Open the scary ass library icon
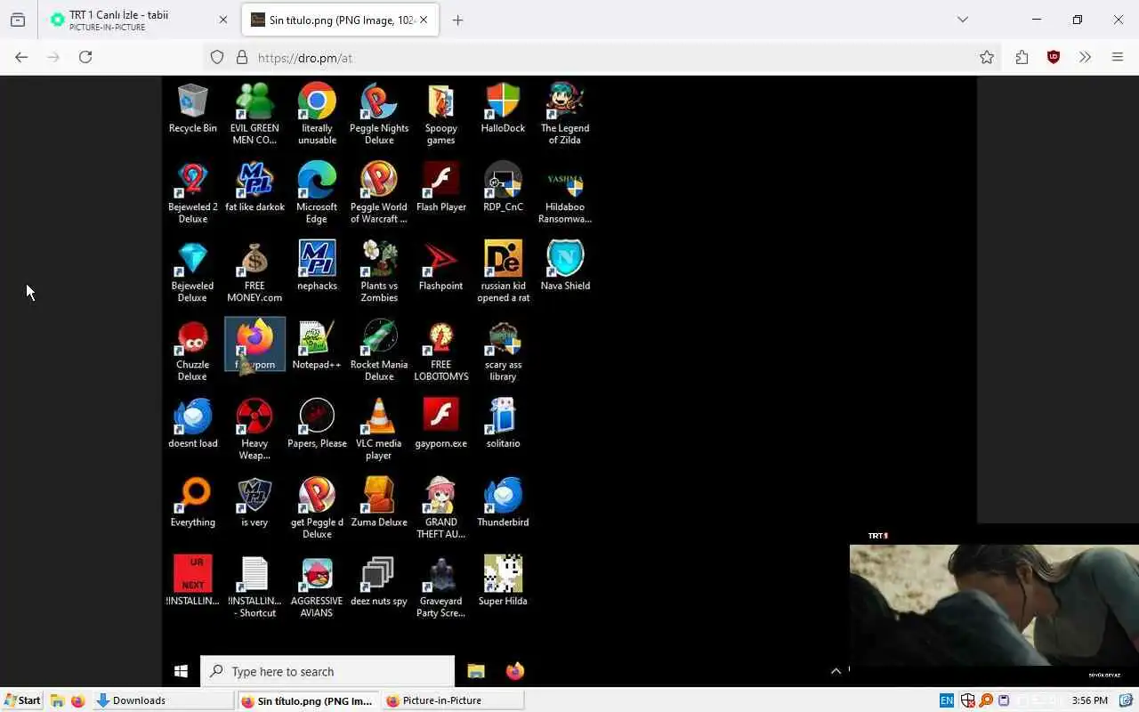The image size is (1139, 712). tap(503, 351)
